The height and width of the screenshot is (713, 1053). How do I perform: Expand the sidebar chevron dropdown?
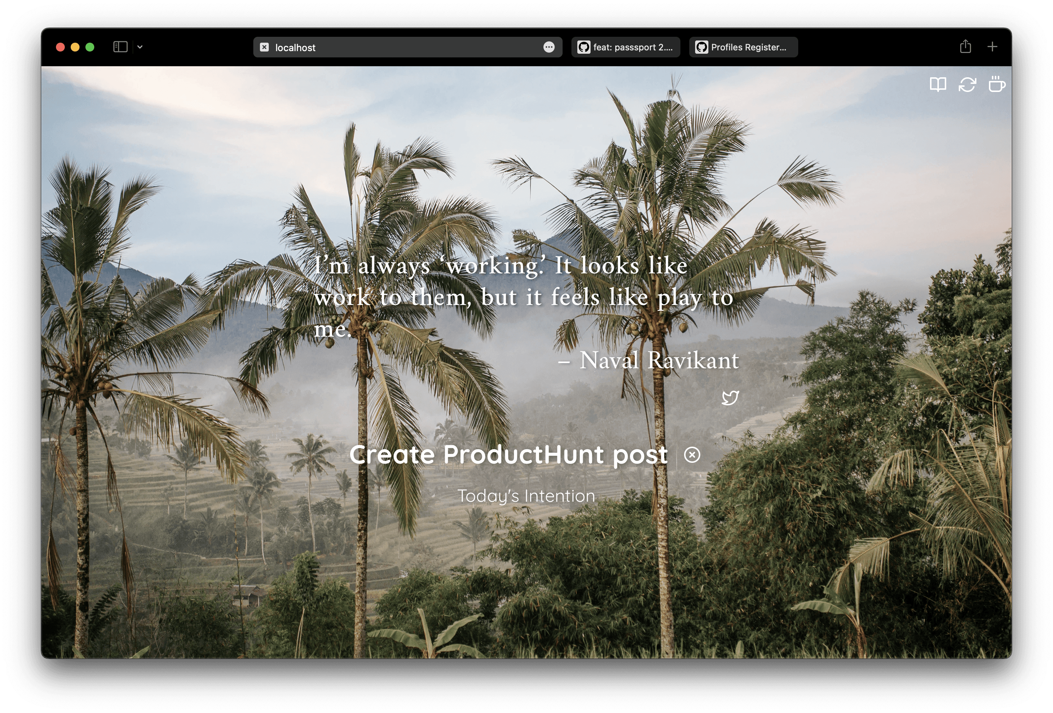(x=140, y=47)
